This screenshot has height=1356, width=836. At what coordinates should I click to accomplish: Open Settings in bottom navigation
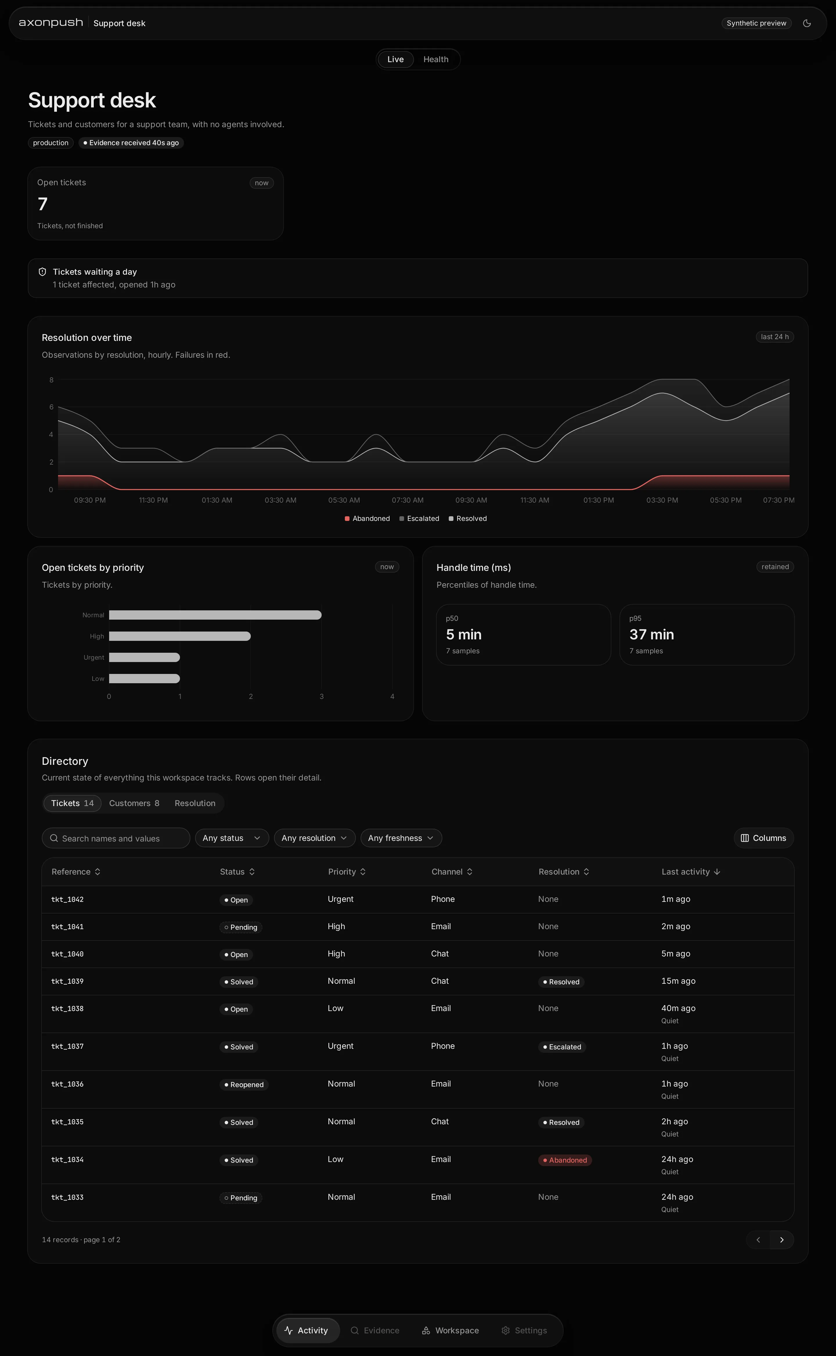tap(524, 1330)
